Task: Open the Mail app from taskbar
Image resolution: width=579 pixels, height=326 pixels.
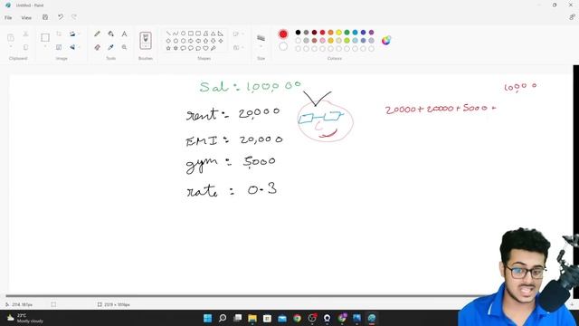Action: point(282,318)
